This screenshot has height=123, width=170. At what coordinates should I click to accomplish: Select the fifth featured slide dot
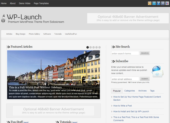click(100, 47)
